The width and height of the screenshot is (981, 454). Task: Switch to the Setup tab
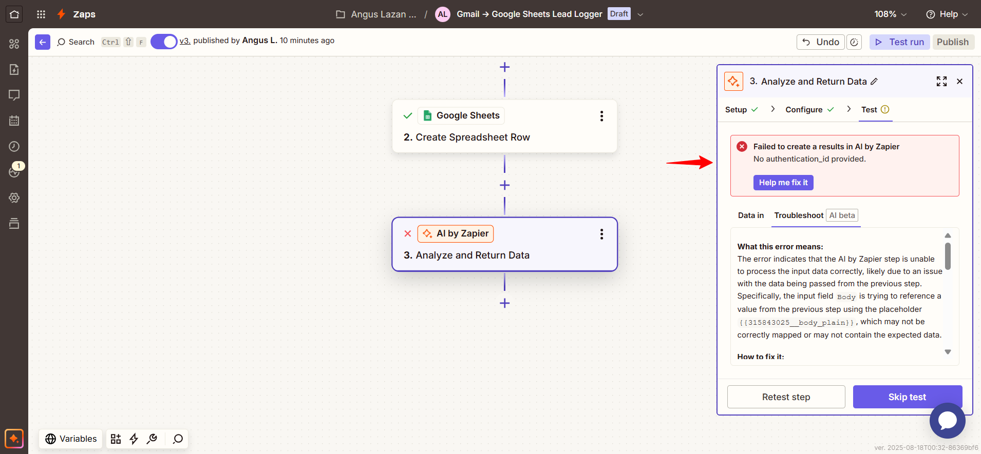742,110
